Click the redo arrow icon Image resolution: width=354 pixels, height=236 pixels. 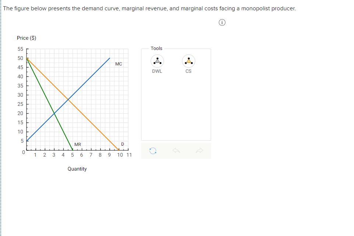click(x=199, y=150)
